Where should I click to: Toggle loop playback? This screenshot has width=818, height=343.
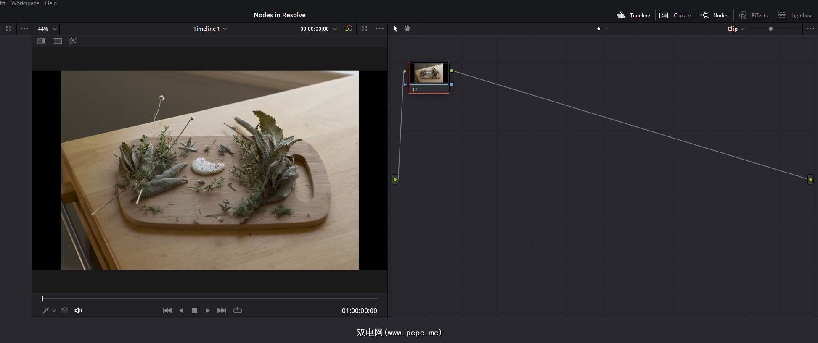238,310
